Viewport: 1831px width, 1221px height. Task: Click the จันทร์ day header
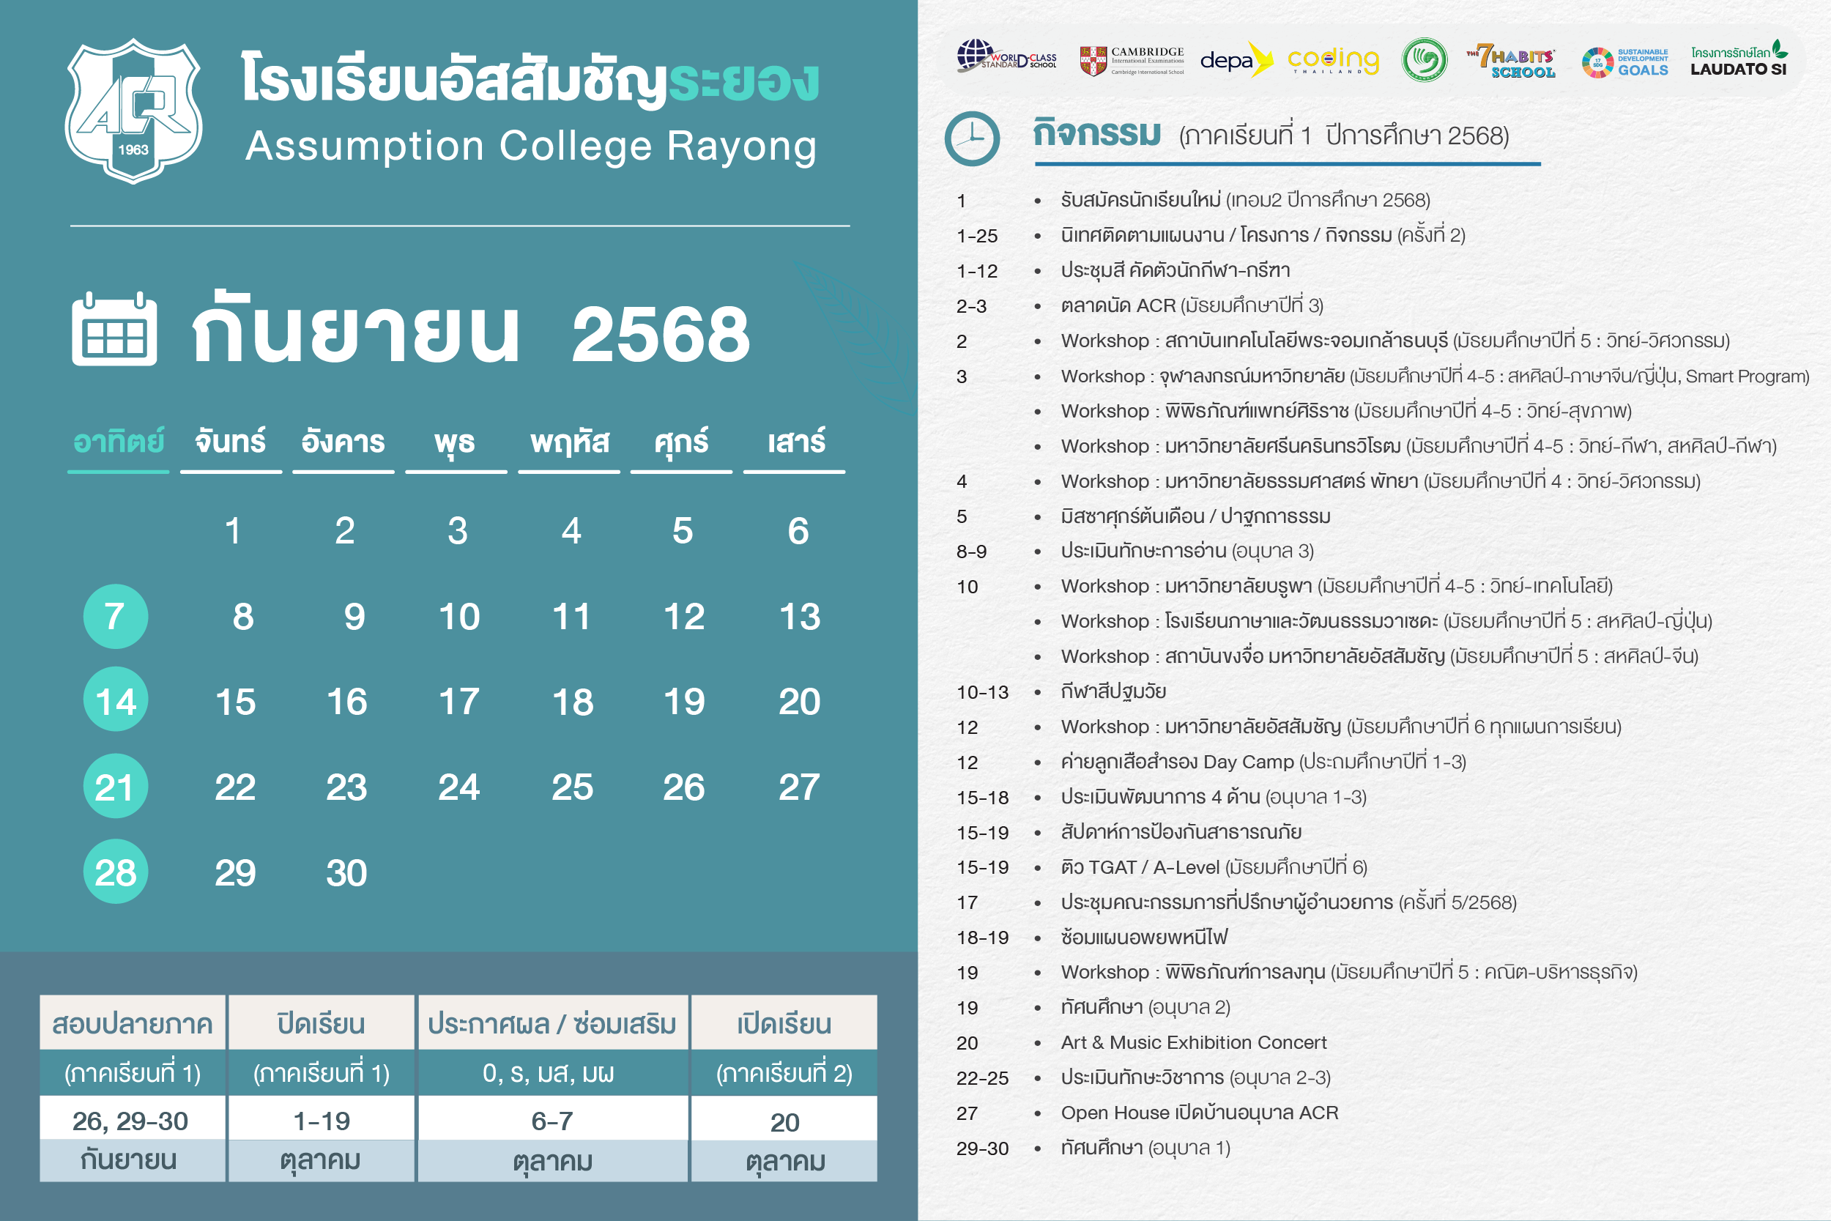pos(231,442)
